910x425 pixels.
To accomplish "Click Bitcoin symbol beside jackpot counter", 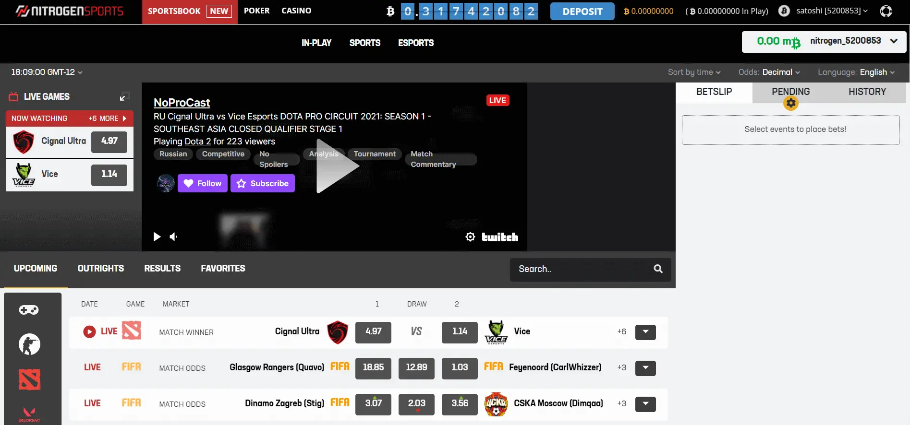I will tap(390, 12).
